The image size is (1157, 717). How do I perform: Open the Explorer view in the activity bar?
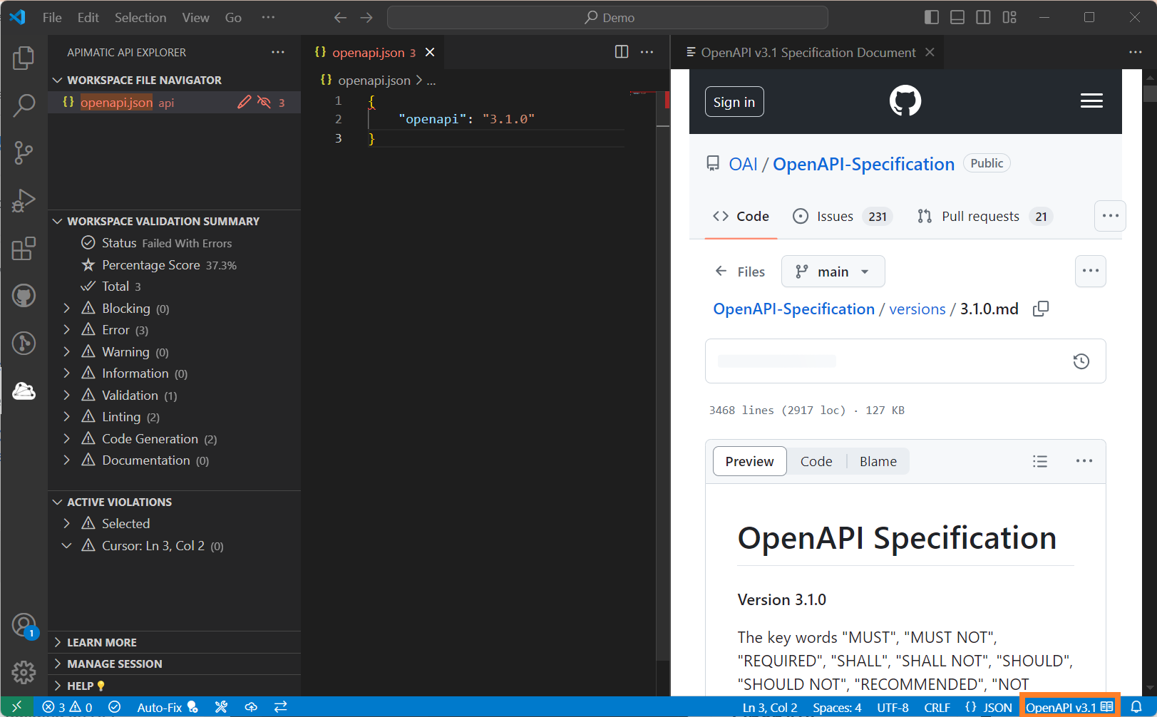(24, 58)
